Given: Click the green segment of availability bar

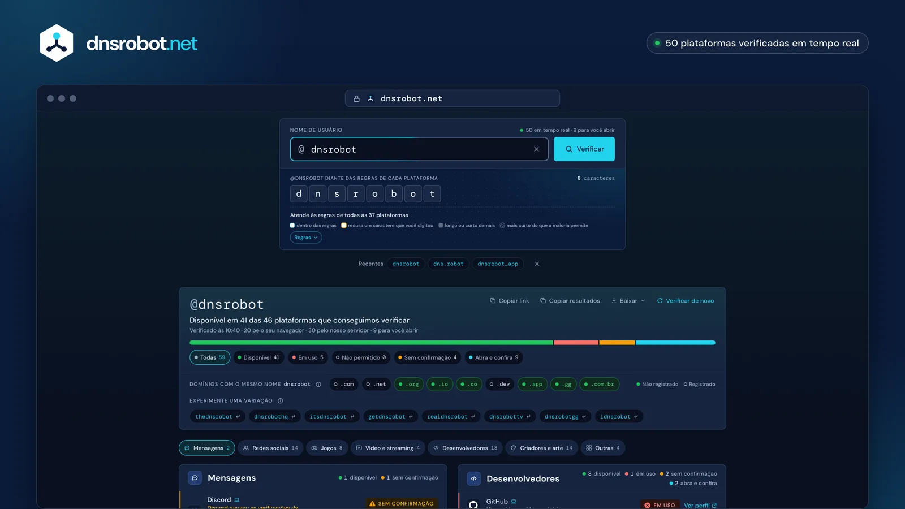Looking at the screenshot, I should coord(371,343).
